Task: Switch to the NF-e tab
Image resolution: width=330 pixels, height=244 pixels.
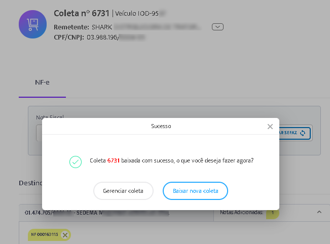Action: [x=42, y=83]
